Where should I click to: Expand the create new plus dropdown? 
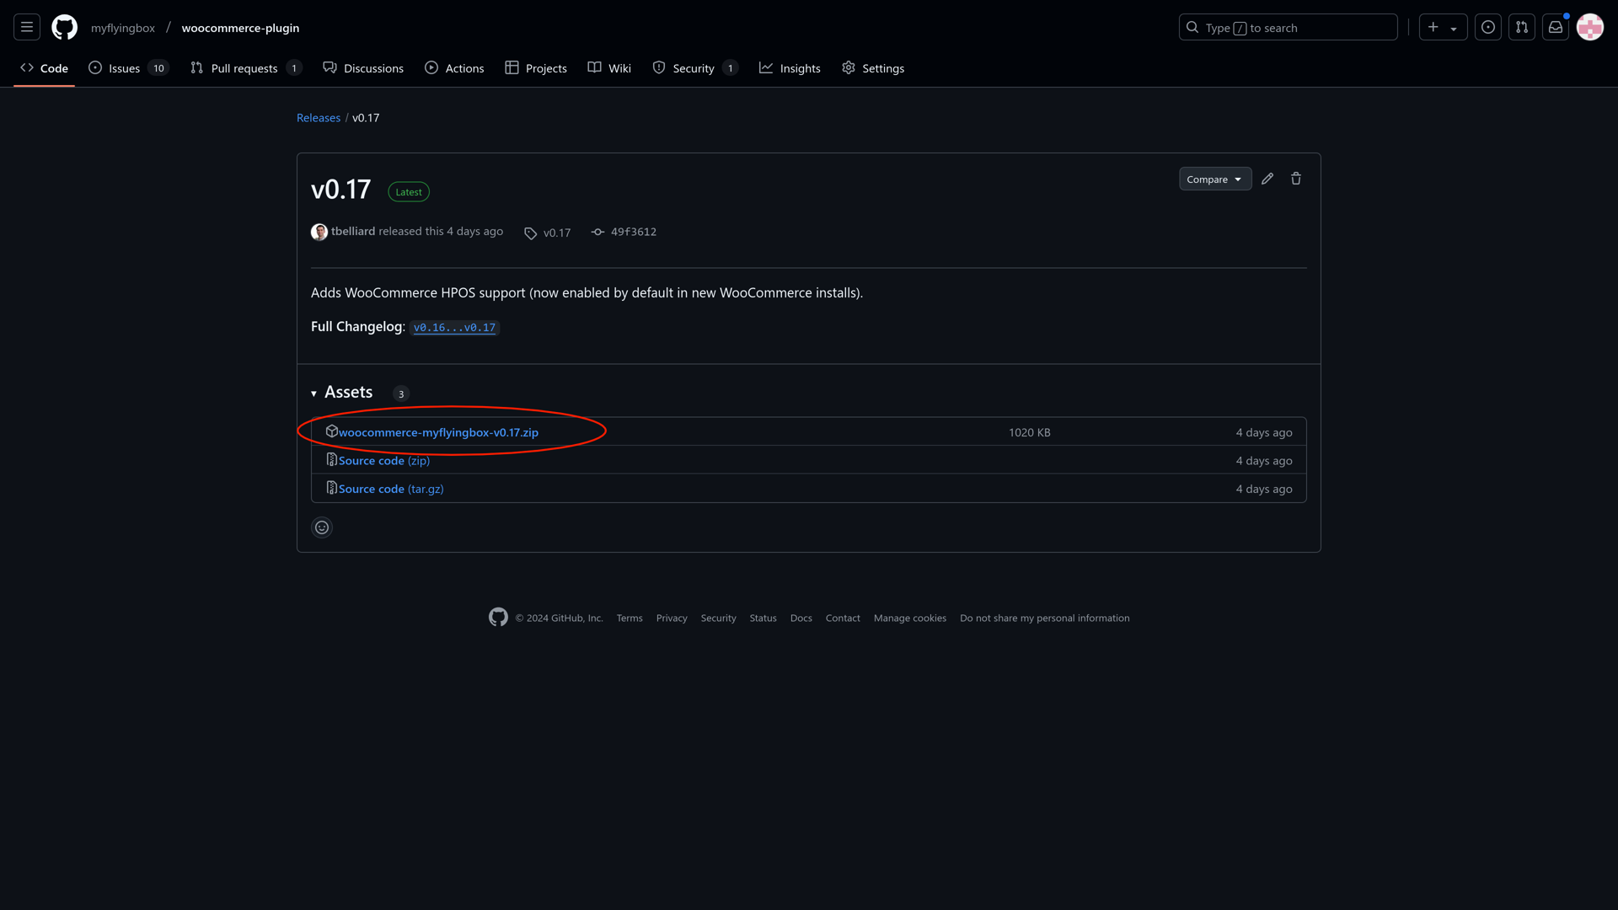pyautogui.click(x=1443, y=28)
